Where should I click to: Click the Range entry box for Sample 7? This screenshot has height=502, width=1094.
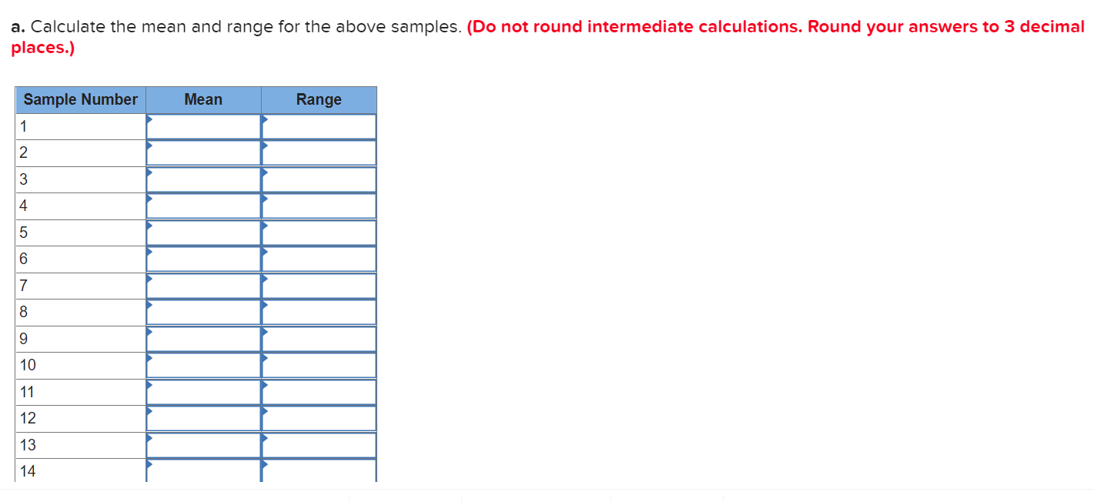319,285
